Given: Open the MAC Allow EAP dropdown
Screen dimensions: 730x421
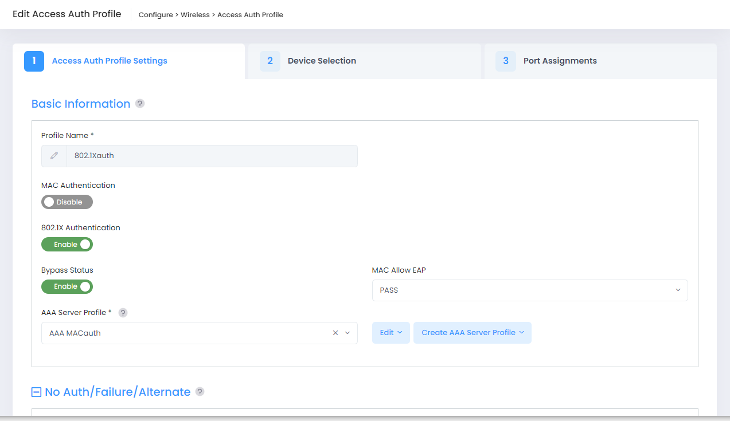Looking at the screenshot, I should click(x=529, y=290).
